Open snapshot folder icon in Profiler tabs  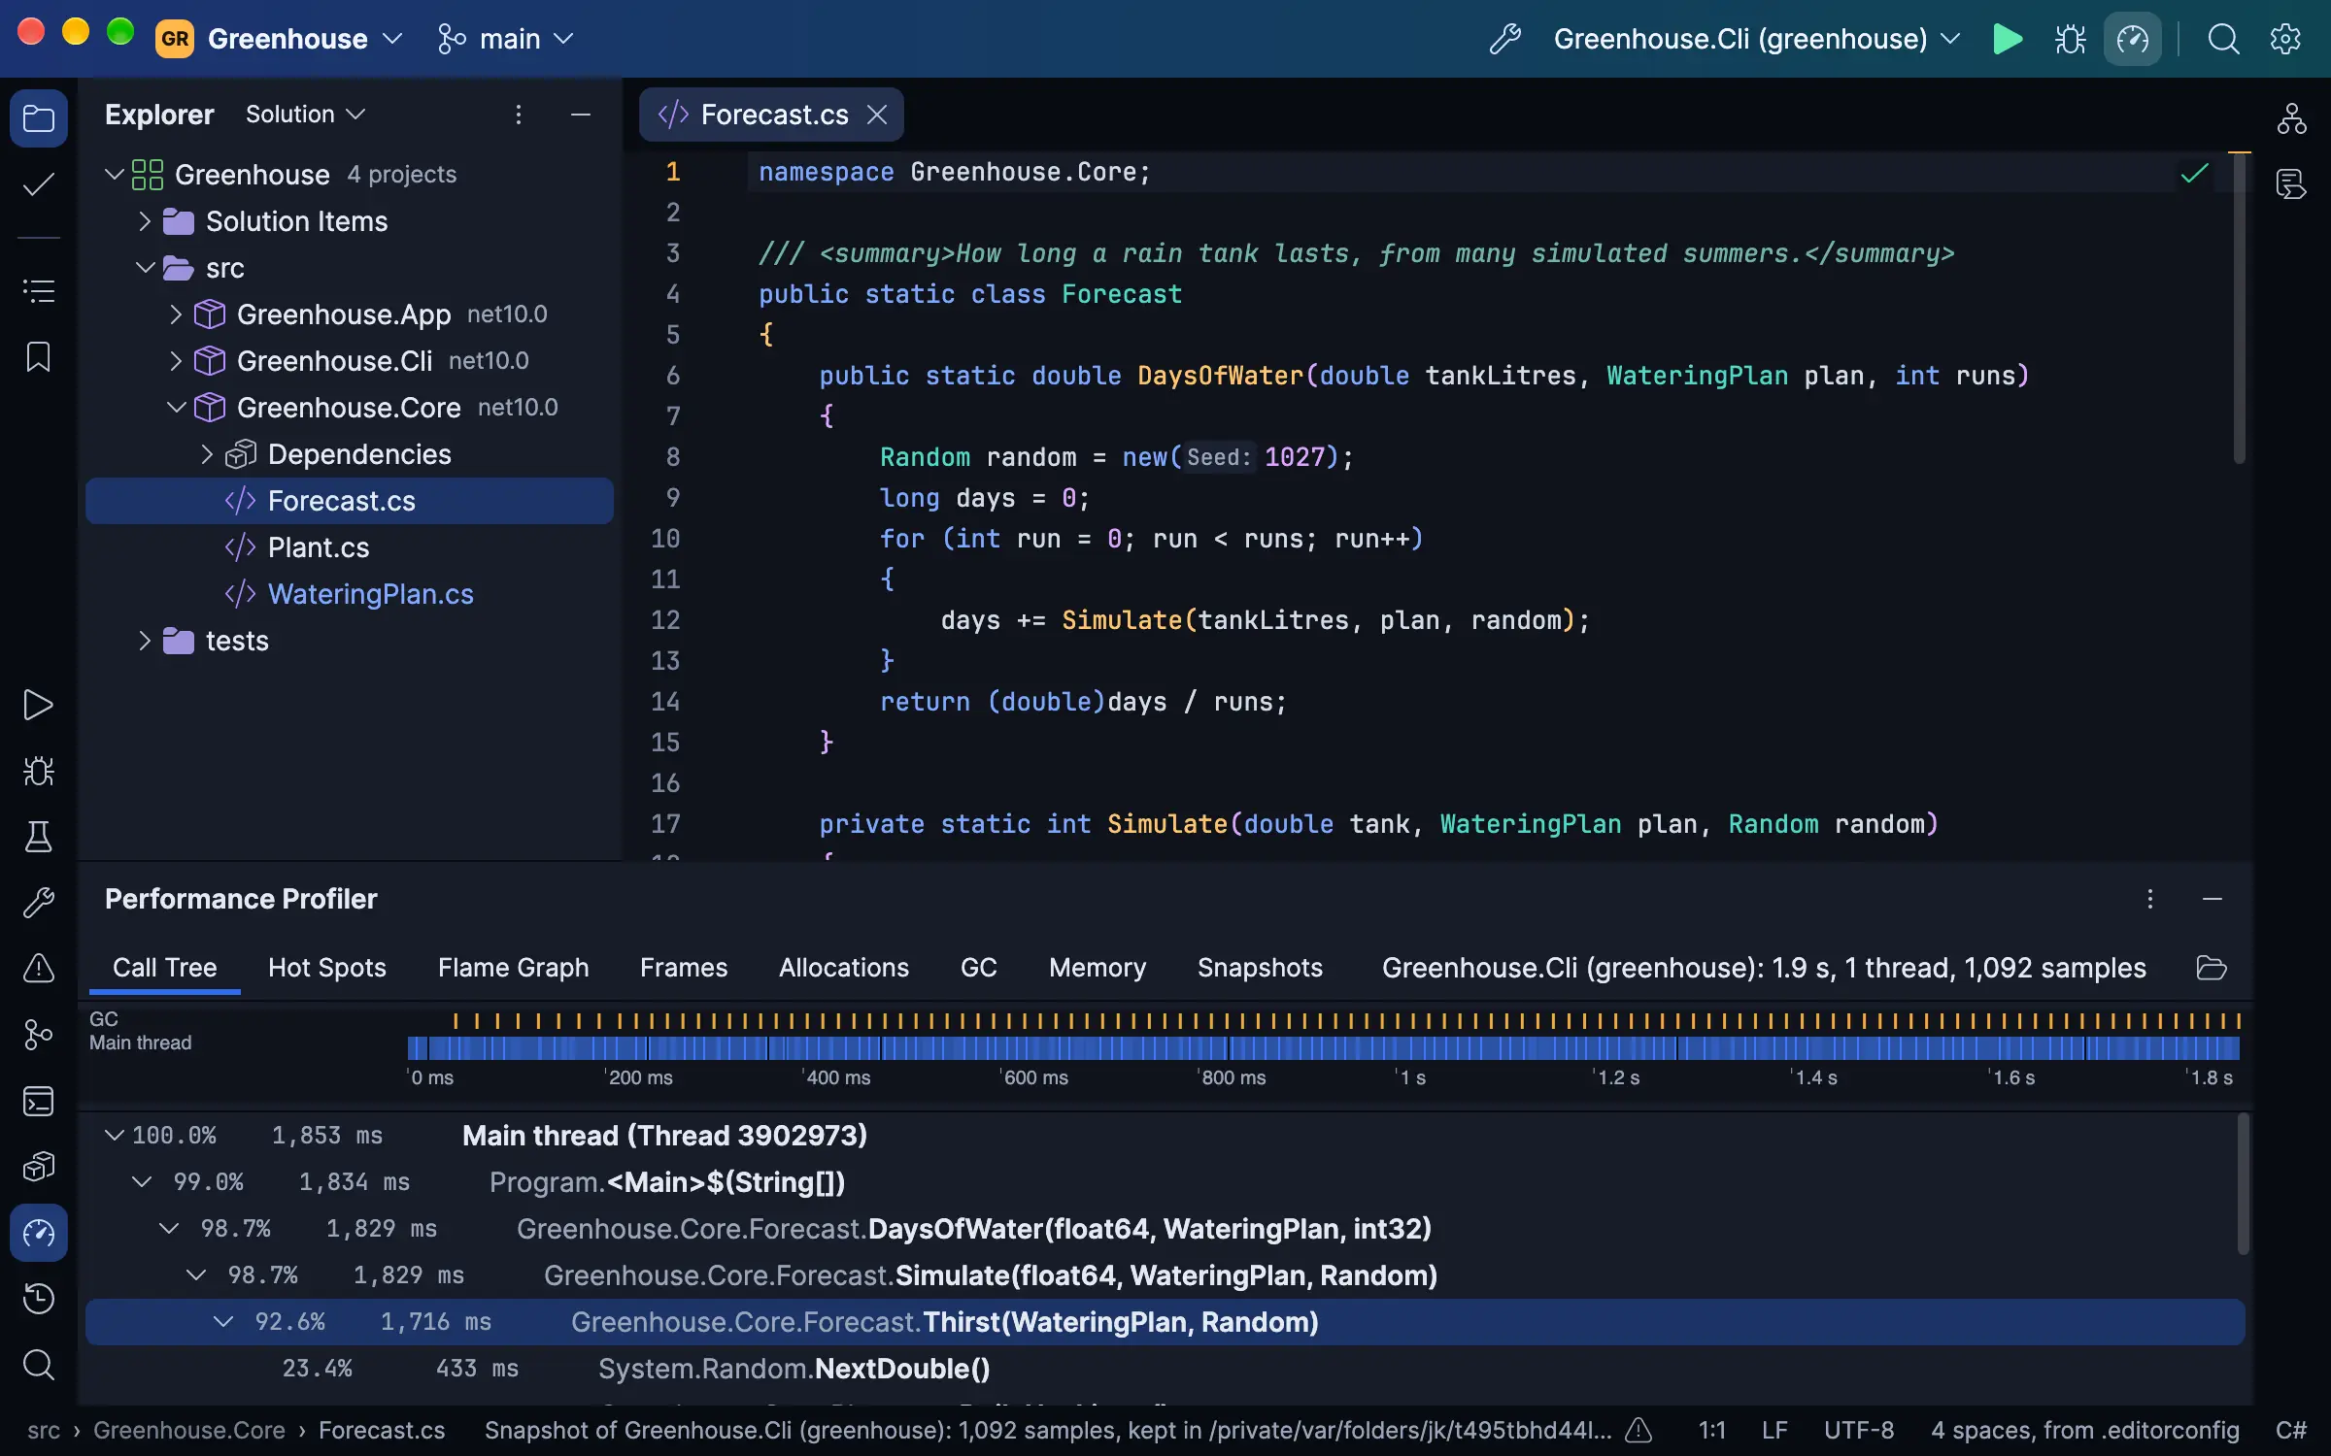tap(2212, 968)
